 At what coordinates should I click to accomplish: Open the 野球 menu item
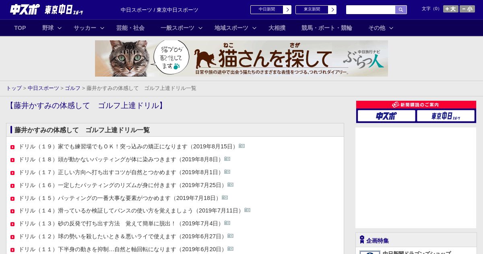(48, 28)
